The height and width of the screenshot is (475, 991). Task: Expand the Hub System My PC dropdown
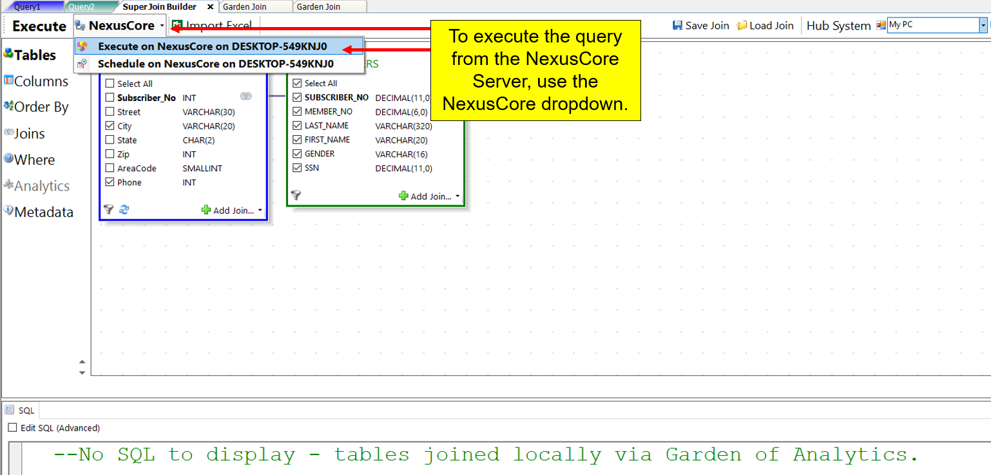983,26
